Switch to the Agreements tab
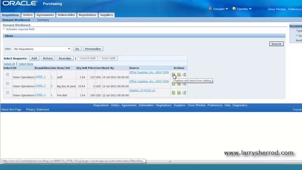 [45, 15]
